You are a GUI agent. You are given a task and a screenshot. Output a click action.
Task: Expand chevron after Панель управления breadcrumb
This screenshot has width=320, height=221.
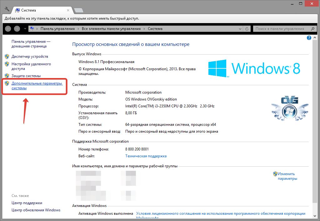(x=78, y=29)
